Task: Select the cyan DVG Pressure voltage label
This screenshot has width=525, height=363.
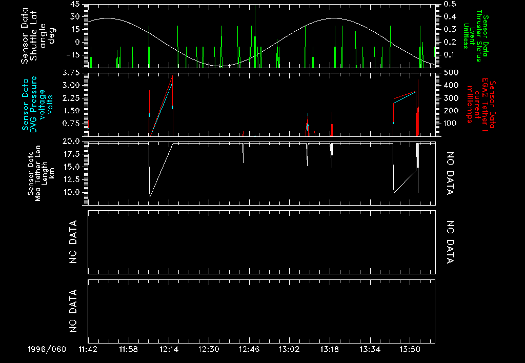Action: coord(34,104)
